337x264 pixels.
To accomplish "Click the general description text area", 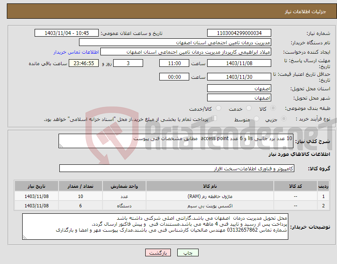I will (176, 141).
